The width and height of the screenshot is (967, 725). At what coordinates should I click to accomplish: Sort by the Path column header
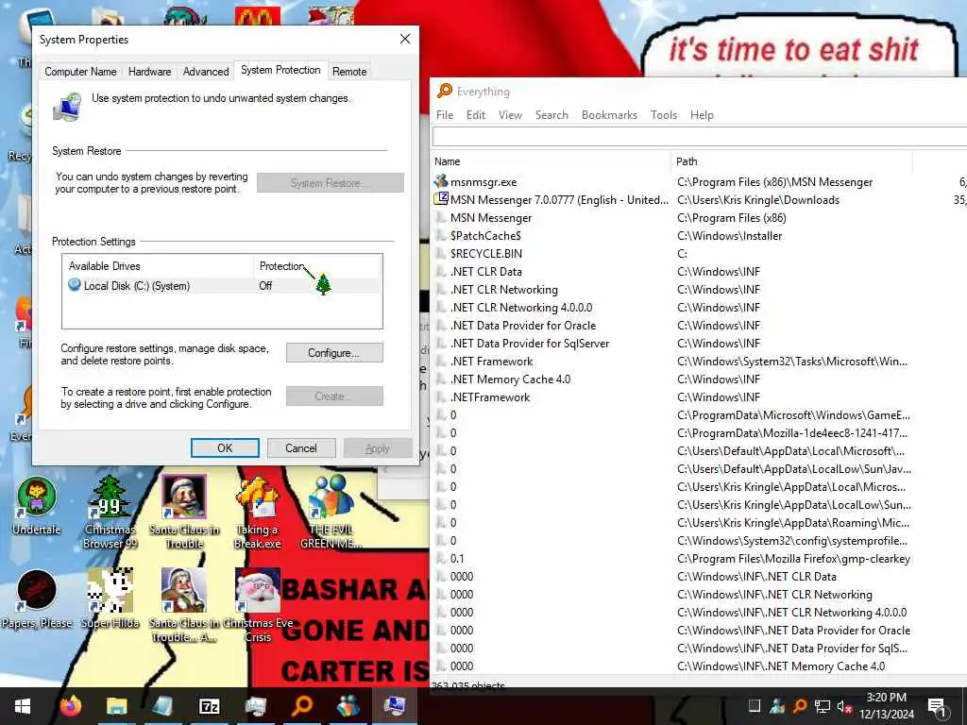[x=791, y=161]
